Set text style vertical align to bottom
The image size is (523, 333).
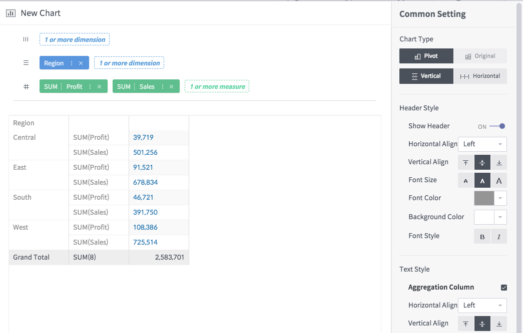point(499,324)
